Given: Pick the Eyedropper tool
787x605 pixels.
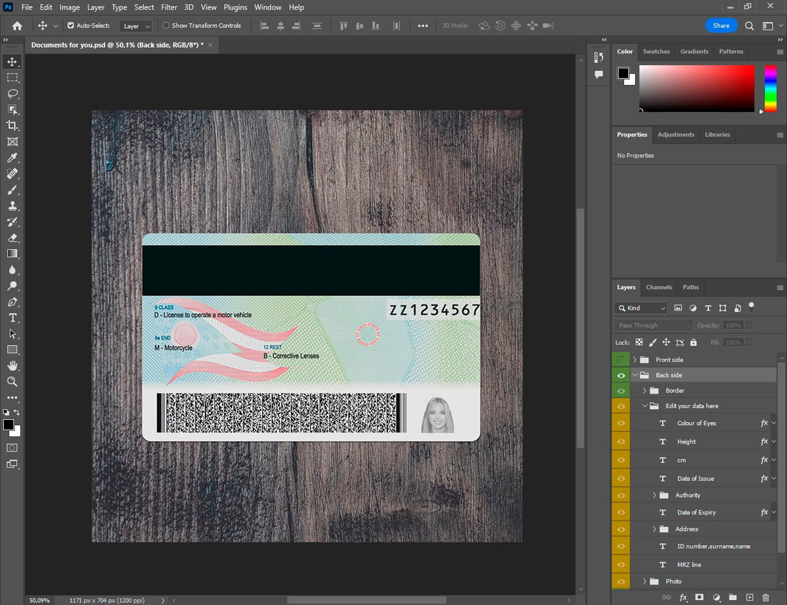Looking at the screenshot, I should click(12, 158).
